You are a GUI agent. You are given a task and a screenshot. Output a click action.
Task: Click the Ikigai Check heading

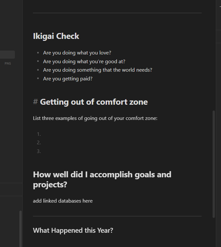tap(56, 36)
